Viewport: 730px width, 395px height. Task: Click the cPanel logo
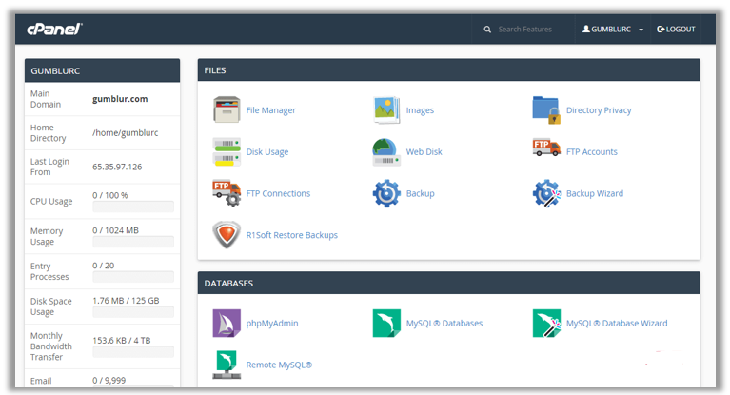[54, 30]
